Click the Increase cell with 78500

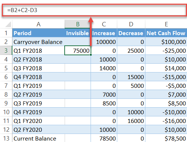click(104, 138)
